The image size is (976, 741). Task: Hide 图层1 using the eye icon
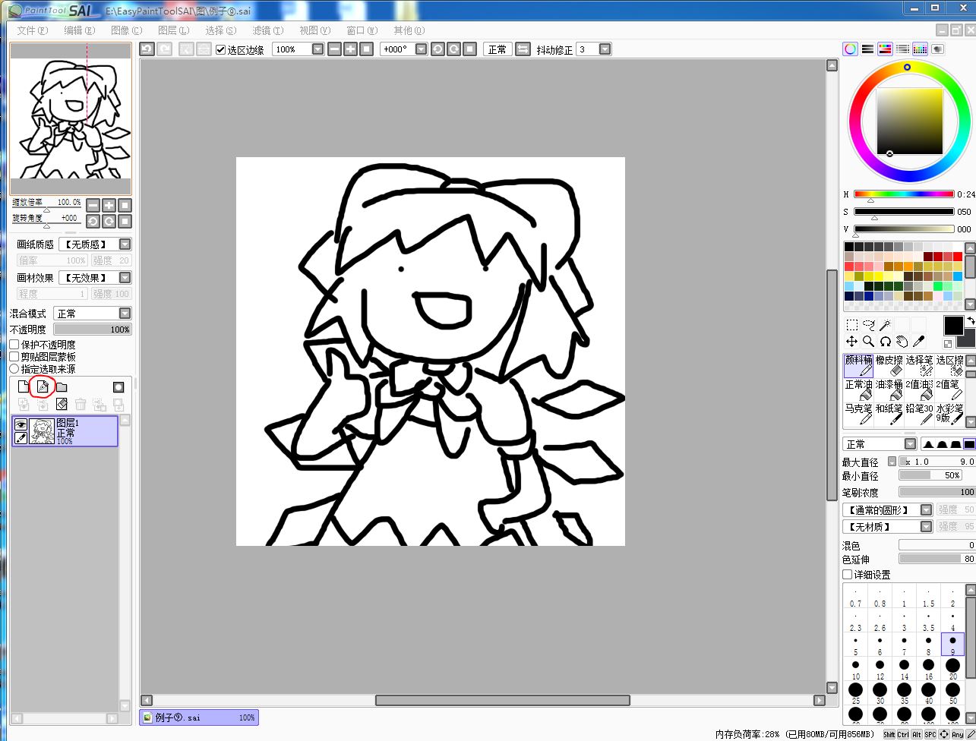tap(21, 424)
